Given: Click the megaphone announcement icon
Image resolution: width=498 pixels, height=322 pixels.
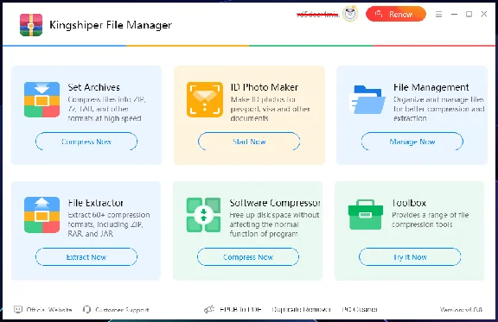Looking at the screenshot, I should [209, 309].
